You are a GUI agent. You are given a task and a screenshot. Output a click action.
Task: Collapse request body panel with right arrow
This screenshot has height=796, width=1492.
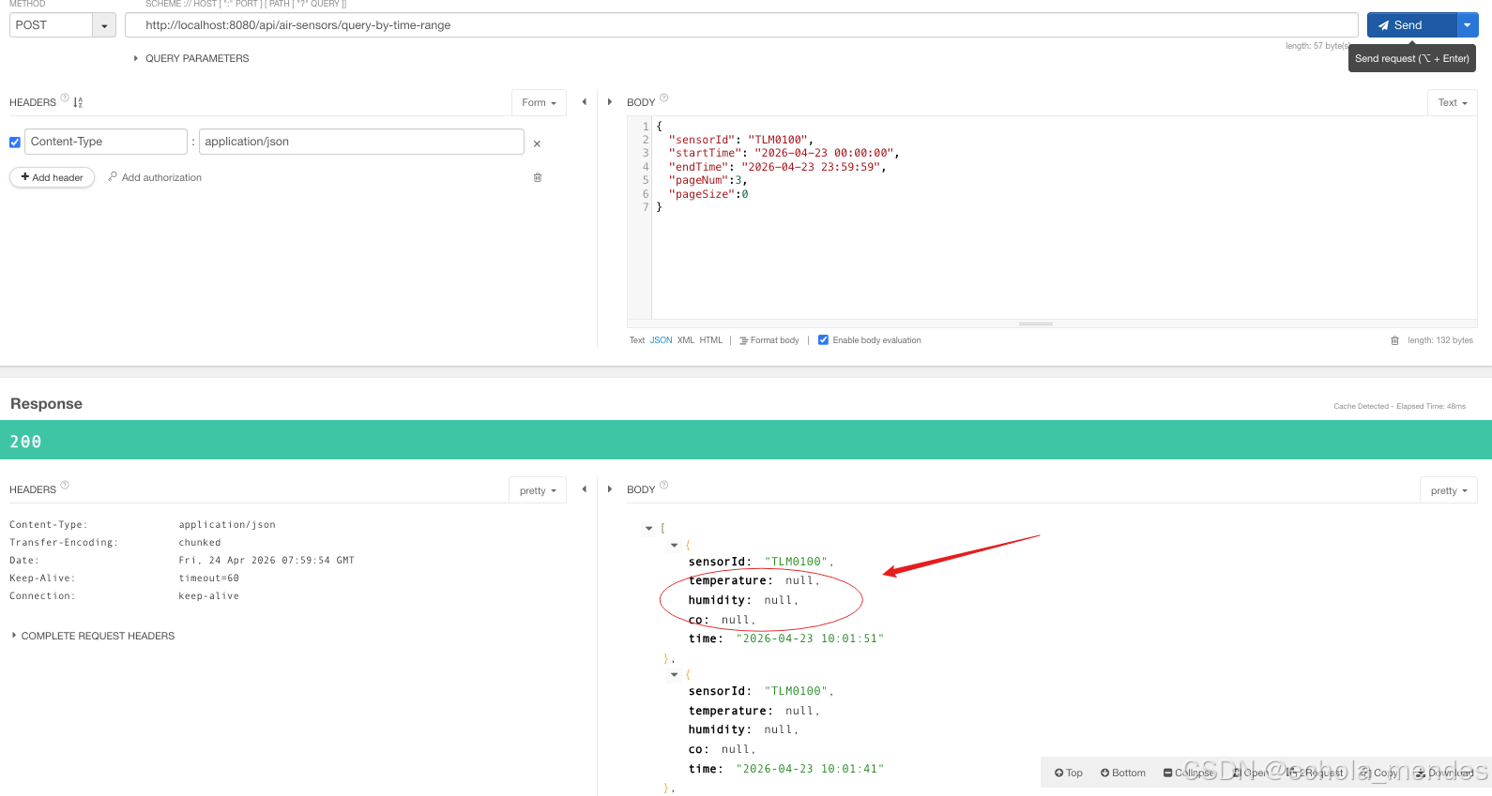[x=610, y=101]
